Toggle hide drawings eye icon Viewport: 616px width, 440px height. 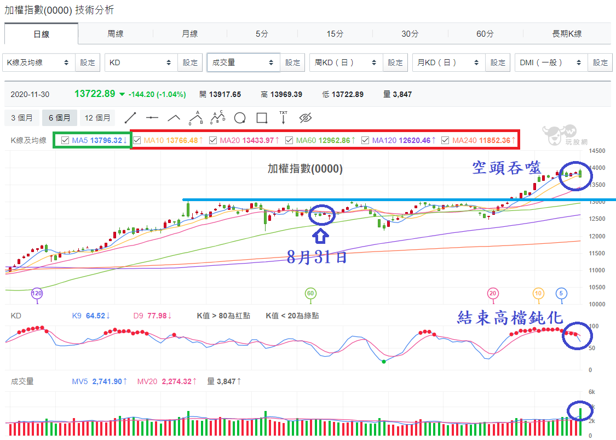[305, 118]
